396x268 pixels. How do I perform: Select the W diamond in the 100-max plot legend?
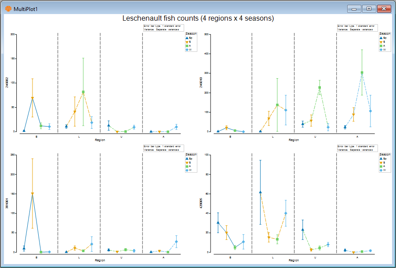[381, 170]
